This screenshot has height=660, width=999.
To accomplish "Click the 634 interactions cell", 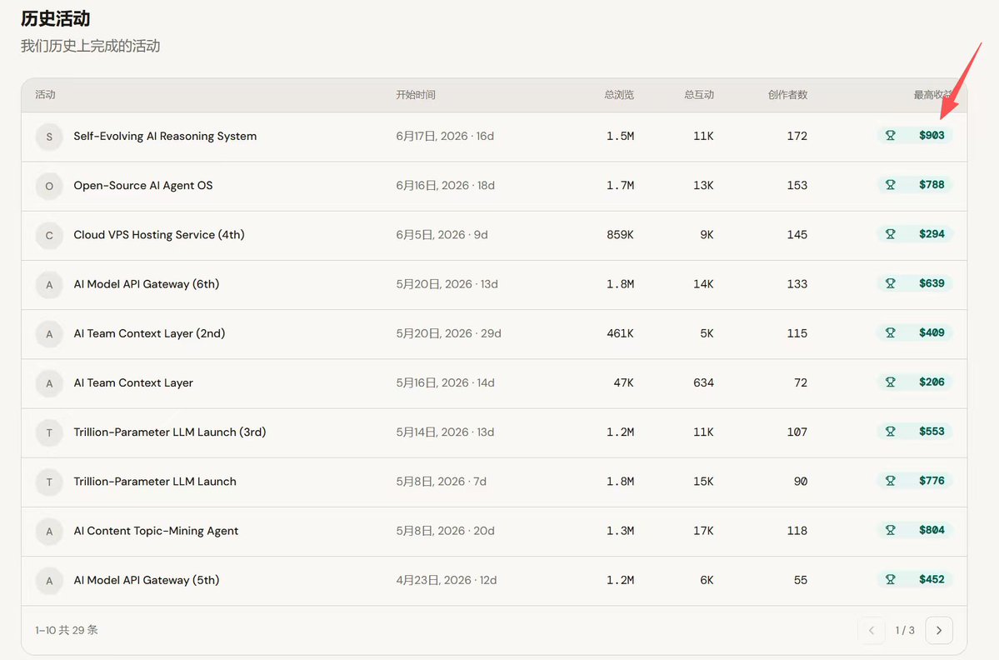I will tap(703, 382).
